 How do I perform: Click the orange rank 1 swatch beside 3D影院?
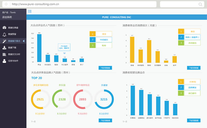click(181, 81)
